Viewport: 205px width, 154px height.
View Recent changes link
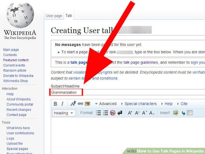tap(19, 110)
